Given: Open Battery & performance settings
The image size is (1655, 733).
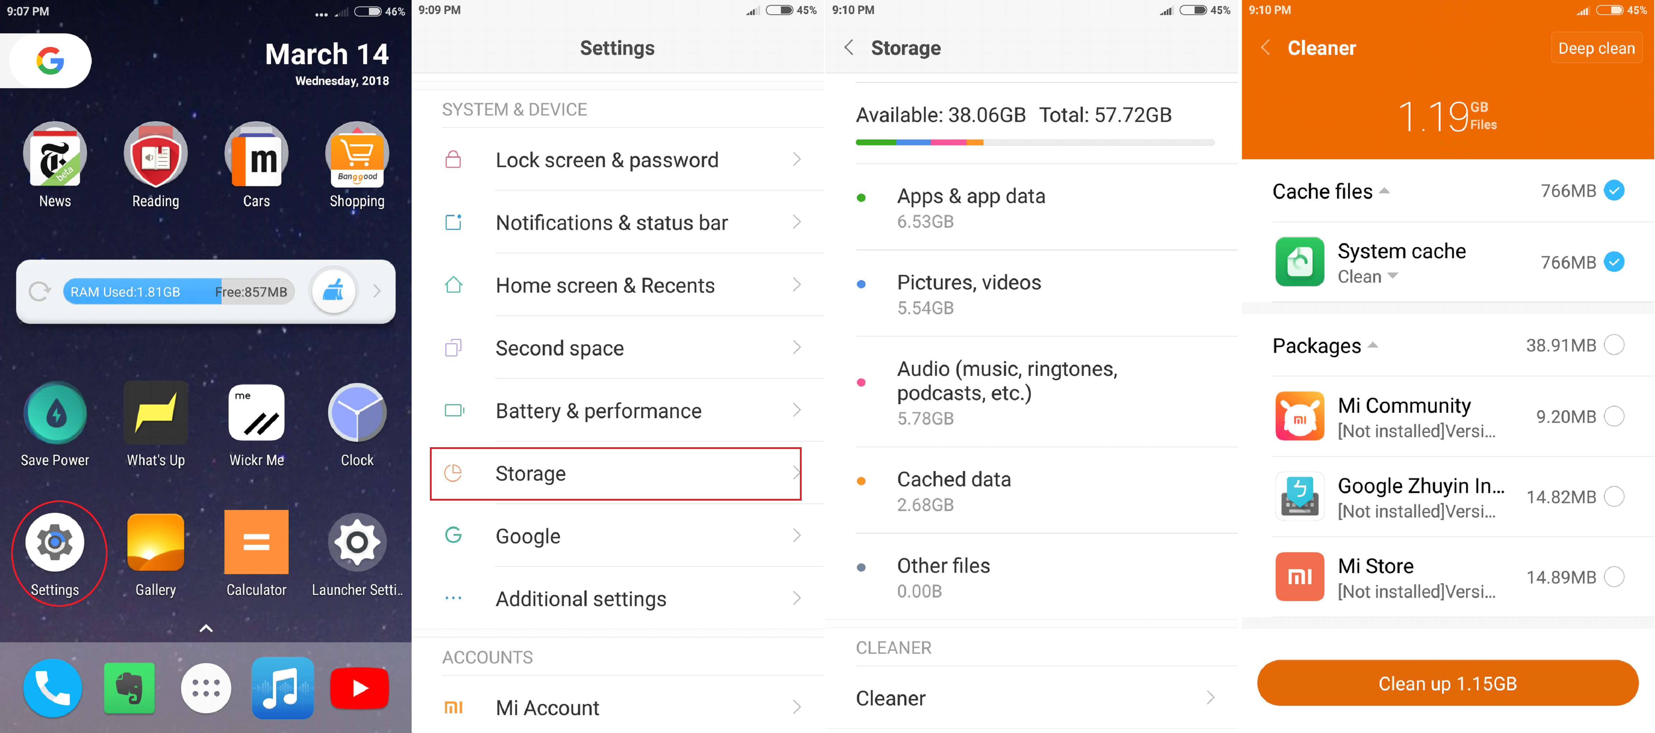Looking at the screenshot, I should 617,411.
